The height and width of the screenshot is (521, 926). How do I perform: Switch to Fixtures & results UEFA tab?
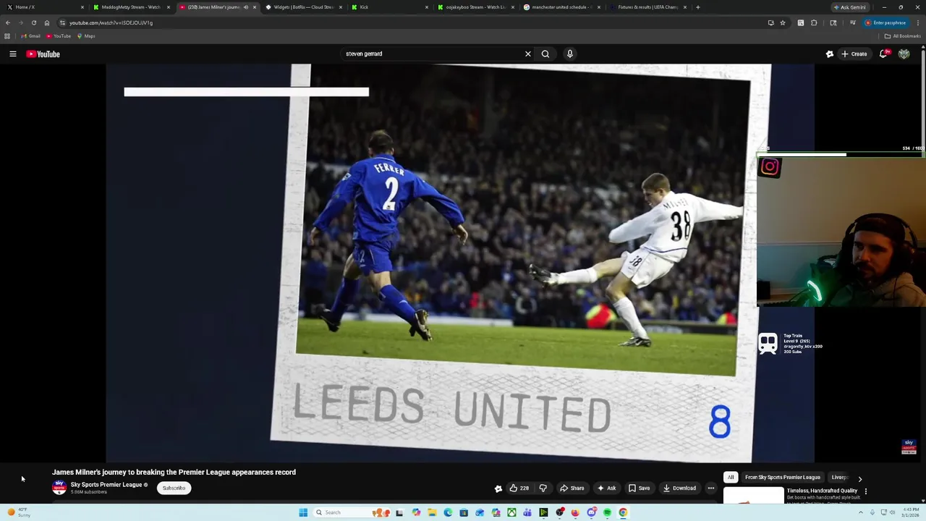[647, 7]
